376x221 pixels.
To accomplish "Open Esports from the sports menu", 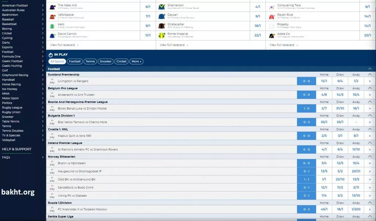I will [x=7, y=47].
